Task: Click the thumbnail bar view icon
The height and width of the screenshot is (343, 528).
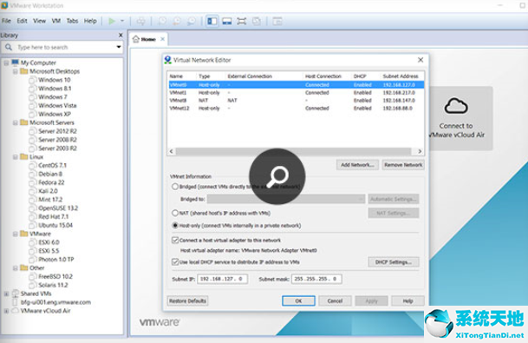Action: [227, 21]
